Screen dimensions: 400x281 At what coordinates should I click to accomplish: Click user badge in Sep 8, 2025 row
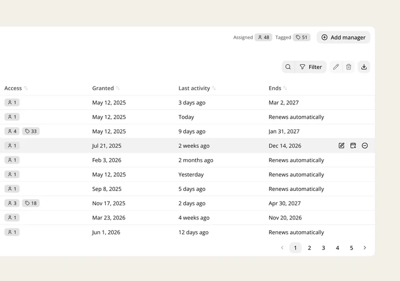pos(12,189)
